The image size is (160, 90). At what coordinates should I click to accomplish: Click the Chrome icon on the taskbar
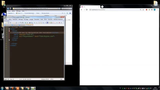(28, 88)
